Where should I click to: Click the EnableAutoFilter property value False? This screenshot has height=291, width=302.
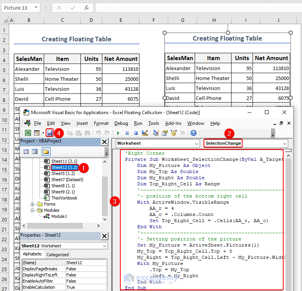(86, 281)
